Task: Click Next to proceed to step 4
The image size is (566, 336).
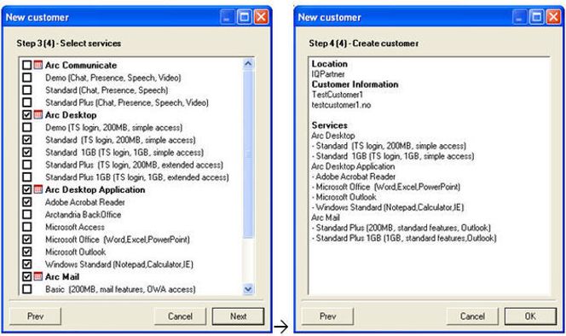Action: [x=238, y=316]
